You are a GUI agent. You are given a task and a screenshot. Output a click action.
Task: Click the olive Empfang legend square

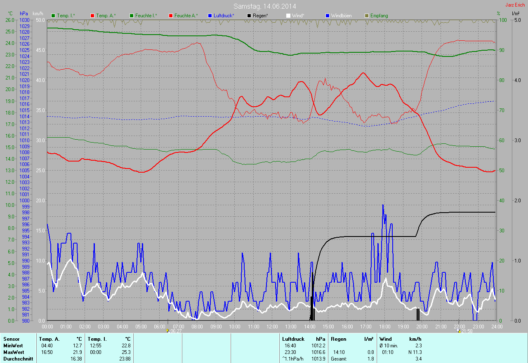point(367,16)
